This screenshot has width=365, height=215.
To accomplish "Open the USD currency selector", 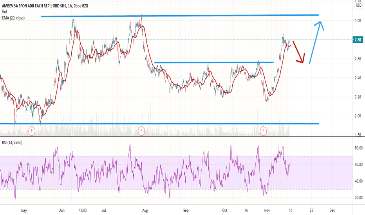I will click(358, 5).
